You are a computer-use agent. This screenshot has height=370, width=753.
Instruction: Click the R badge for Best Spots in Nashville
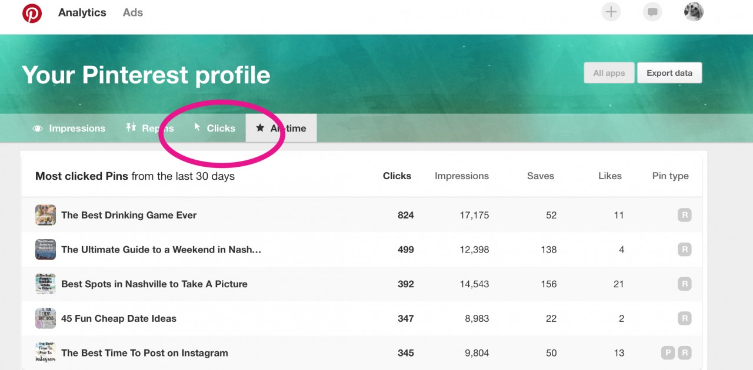(x=684, y=284)
